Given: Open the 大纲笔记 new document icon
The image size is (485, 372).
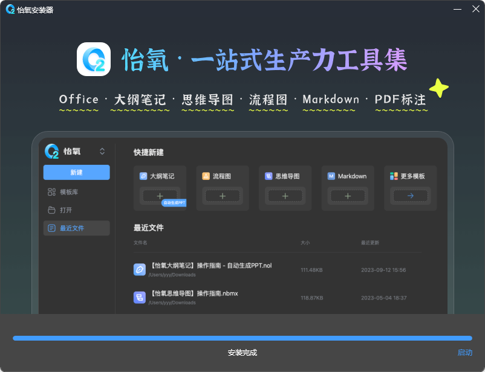Looking at the screenshot, I should point(143,176).
